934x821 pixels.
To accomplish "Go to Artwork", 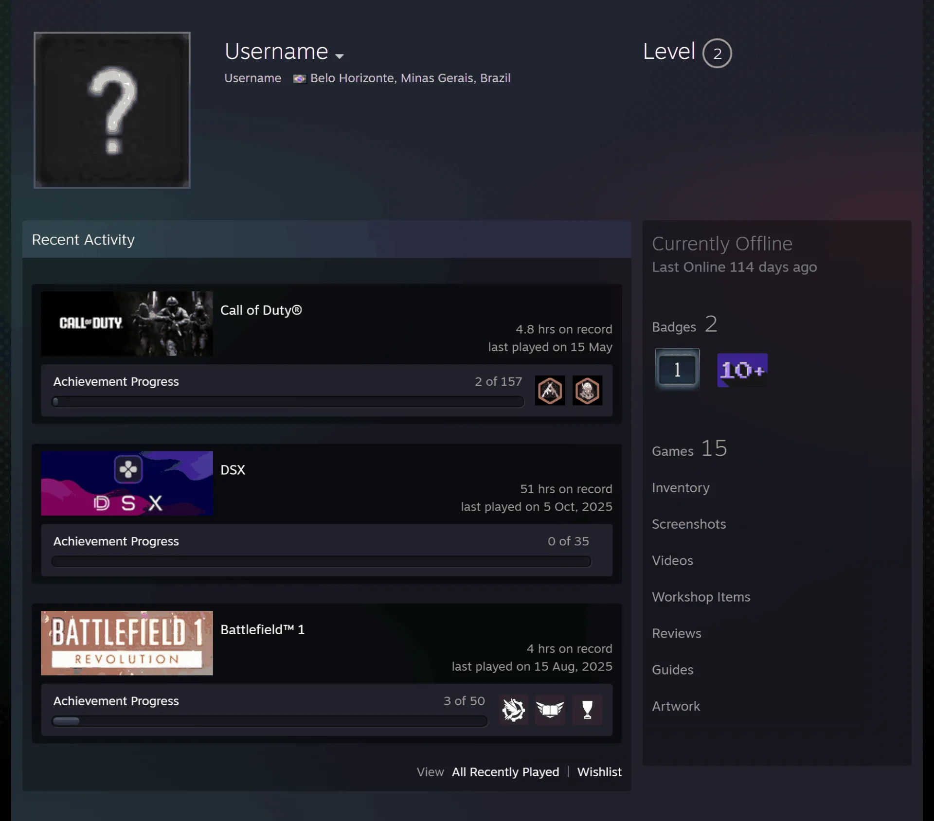I will pyautogui.click(x=676, y=706).
